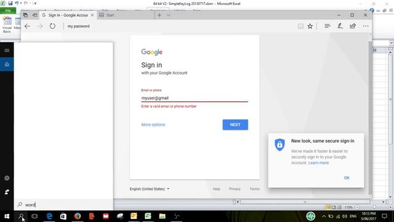The height and width of the screenshot is (222, 394).
Task: Click the Google logo
Action: pyautogui.click(x=152, y=52)
